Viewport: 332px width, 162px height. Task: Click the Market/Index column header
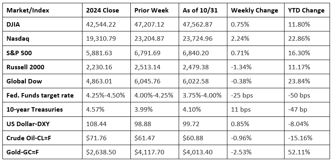(27, 10)
